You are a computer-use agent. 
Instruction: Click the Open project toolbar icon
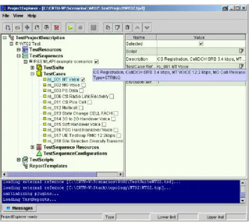tap(18, 28)
